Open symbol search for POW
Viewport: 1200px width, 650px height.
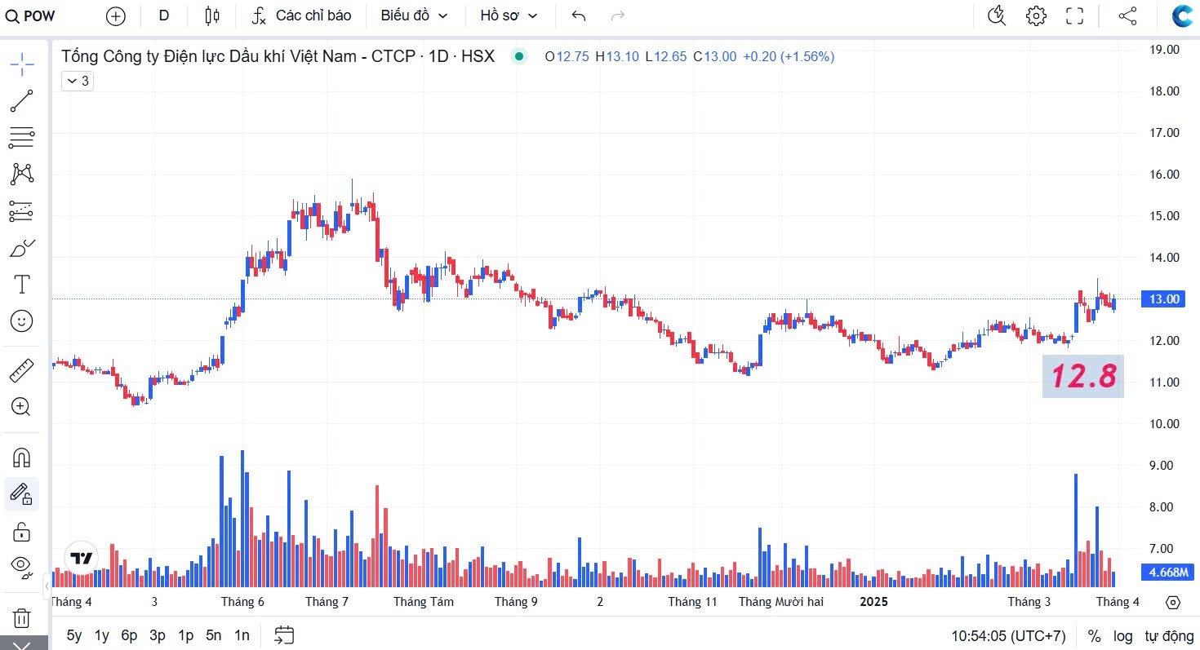(31, 15)
